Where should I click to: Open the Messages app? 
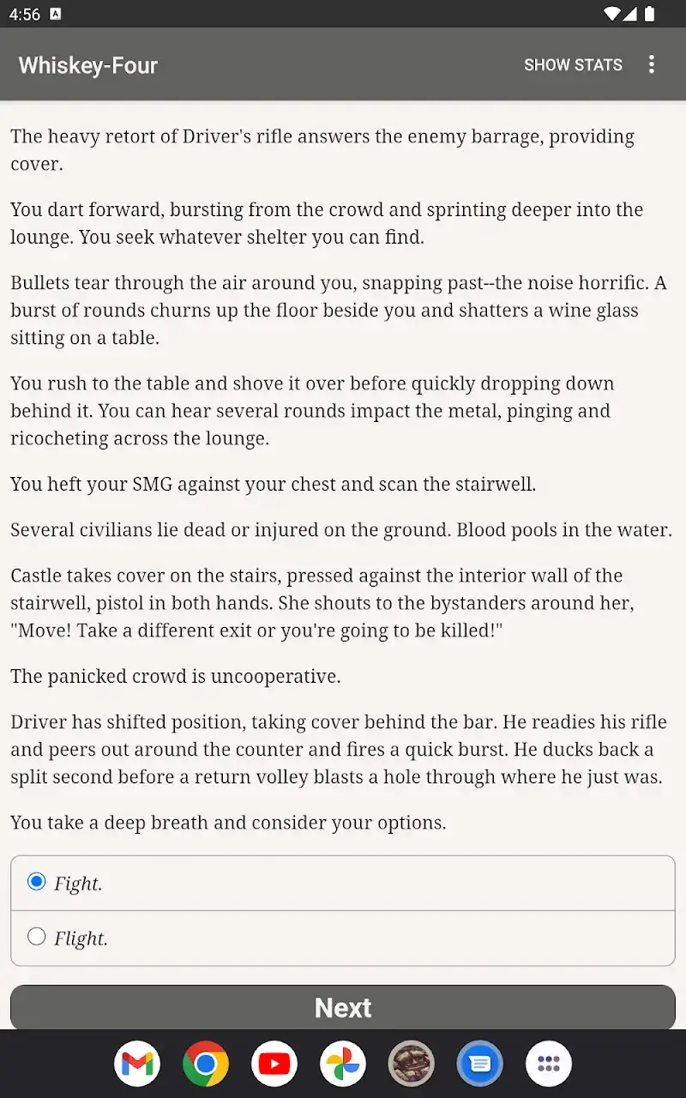pyautogui.click(x=479, y=1063)
